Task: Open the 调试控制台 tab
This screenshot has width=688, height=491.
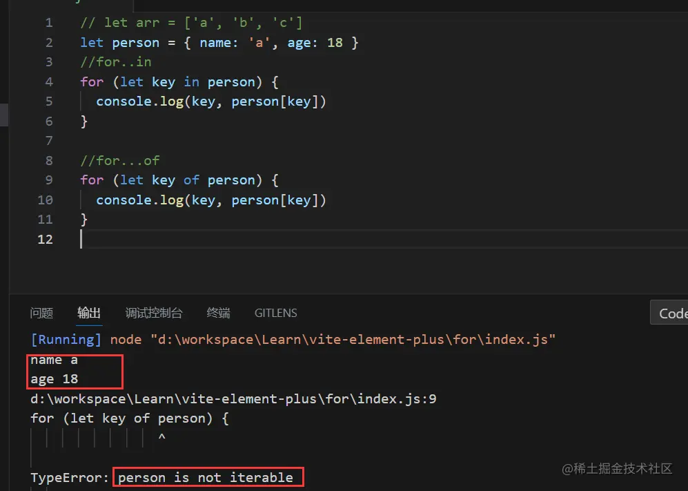Action: coord(154,313)
